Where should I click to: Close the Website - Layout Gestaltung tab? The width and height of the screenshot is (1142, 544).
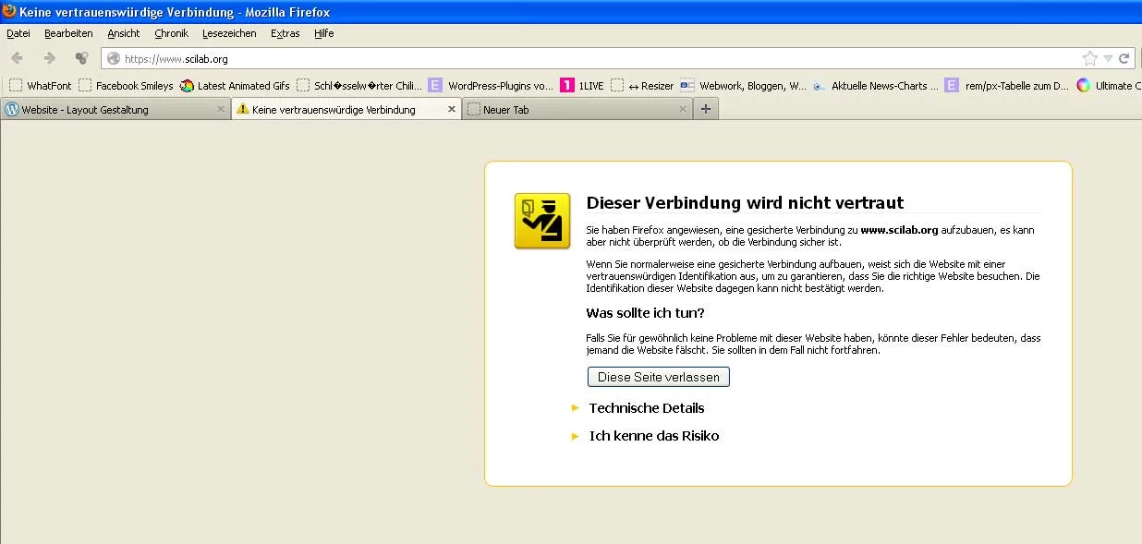[x=221, y=109]
